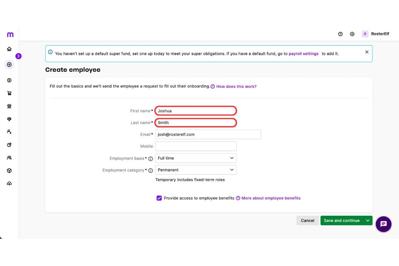Viewport: 399px width, 266px height.
Task: Expand the sidebar with the purple arrow
Action: (18, 56)
